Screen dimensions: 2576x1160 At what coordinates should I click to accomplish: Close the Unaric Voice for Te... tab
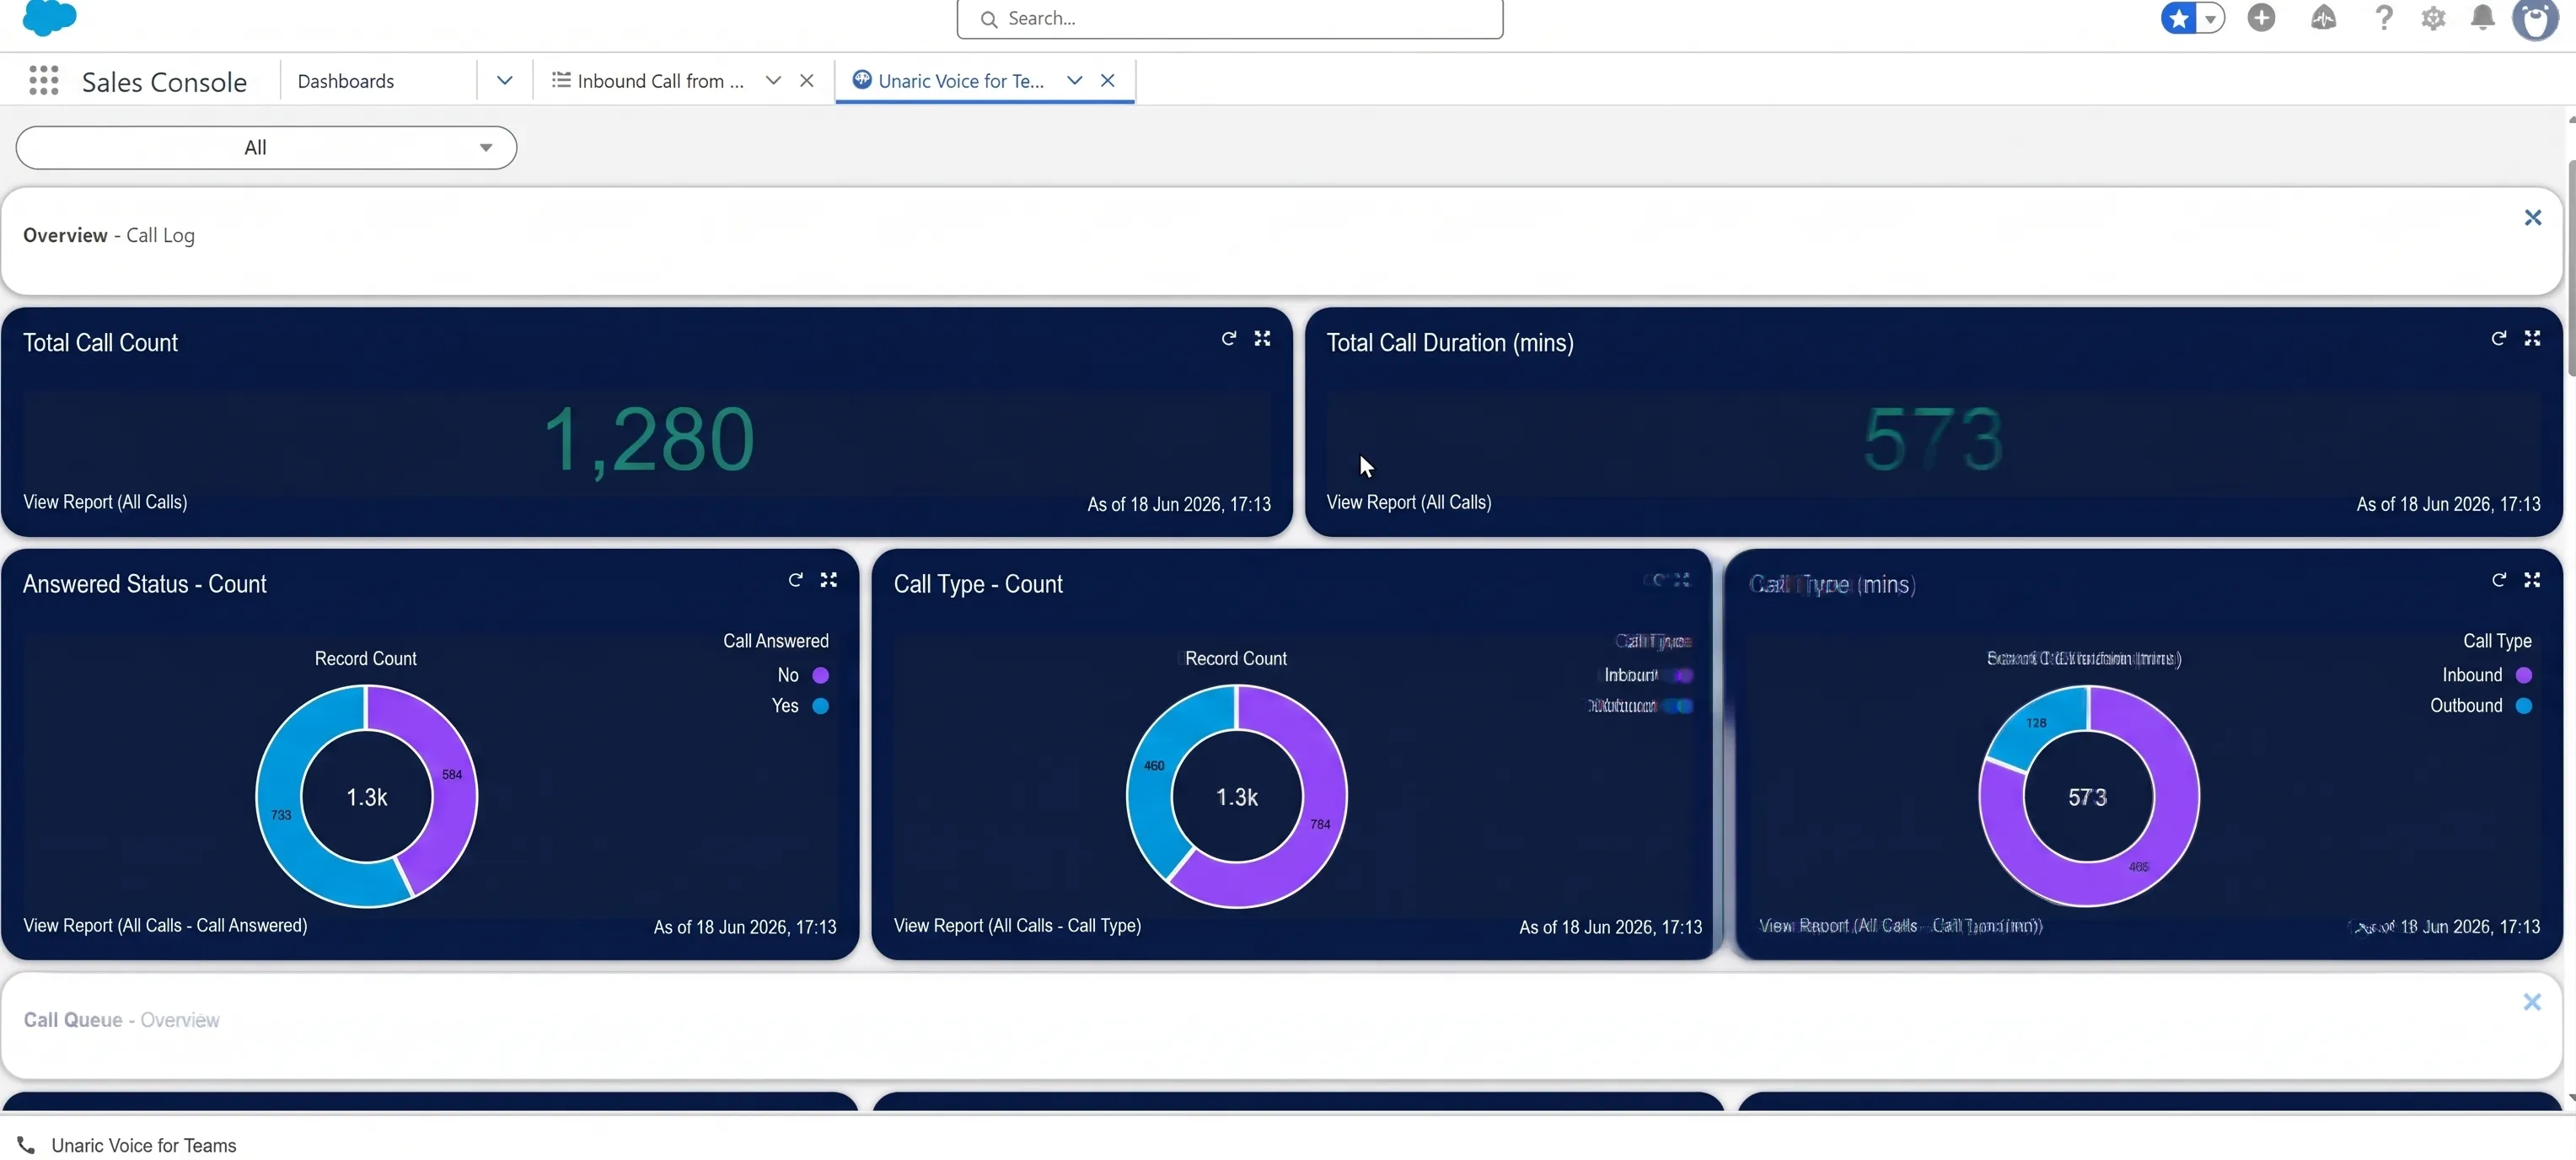point(1107,81)
